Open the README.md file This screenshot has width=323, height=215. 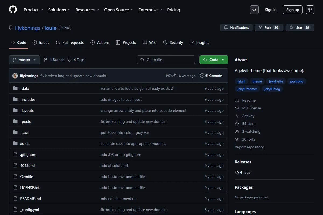point(30,199)
